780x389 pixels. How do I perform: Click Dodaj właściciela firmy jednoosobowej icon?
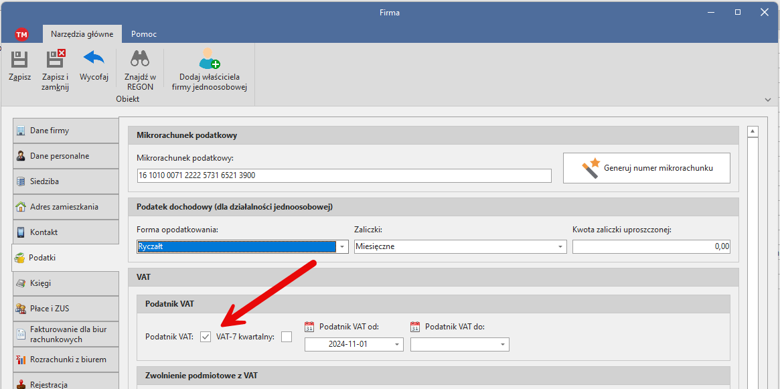209,59
